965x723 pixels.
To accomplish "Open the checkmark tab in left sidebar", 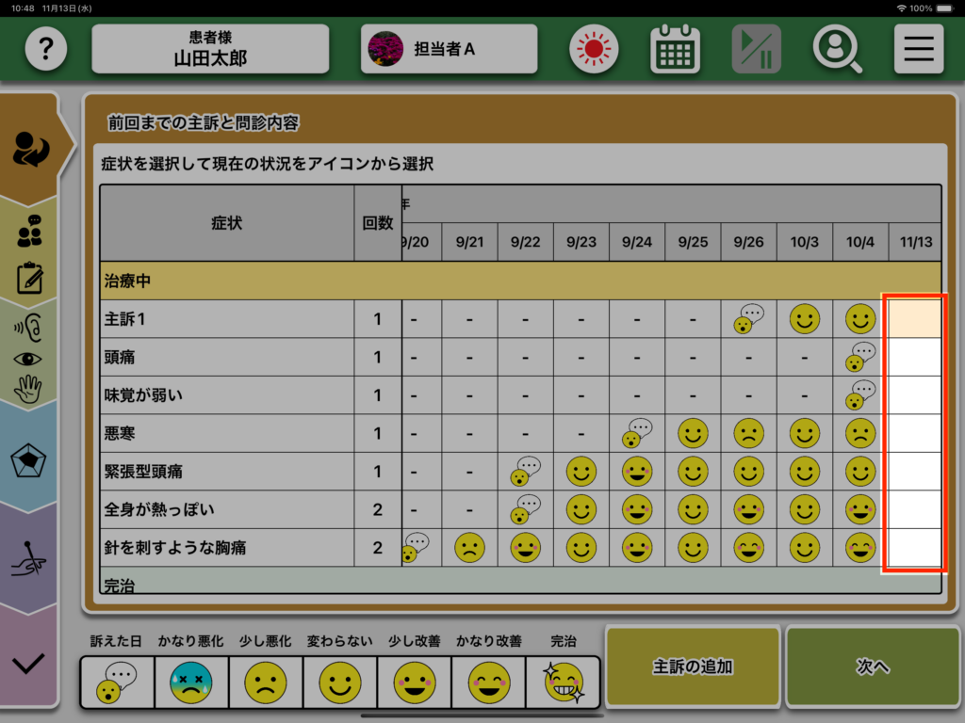I will (x=29, y=663).
